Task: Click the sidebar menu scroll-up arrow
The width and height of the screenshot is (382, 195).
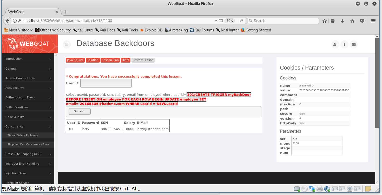Action: tap(56, 55)
